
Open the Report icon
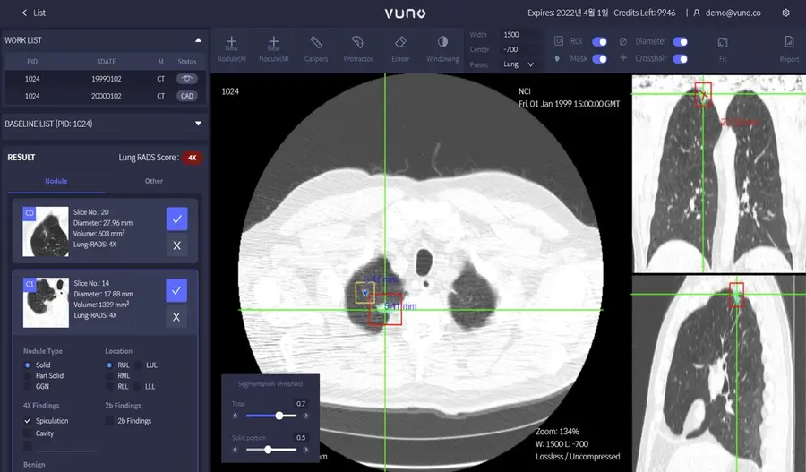click(x=789, y=47)
